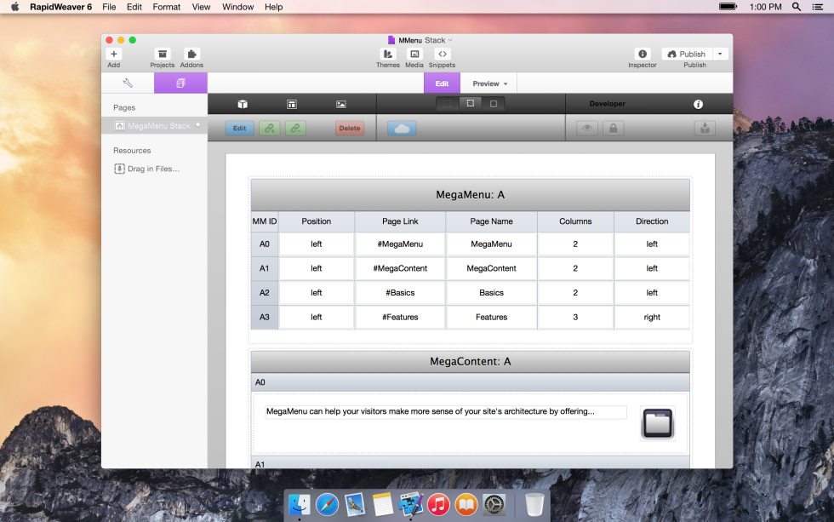Image resolution: width=834 pixels, height=522 pixels.
Task: Open the templates layout icon
Action: click(x=292, y=104)
